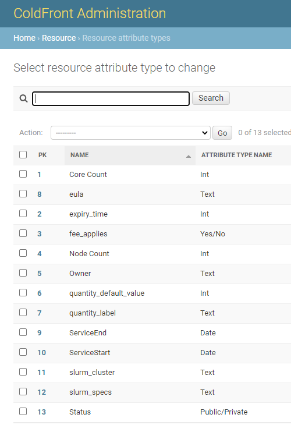The width and height of the screenshot is (291, 432).
Task: Click the NAME column sort arrow
Action: click(x=189, y=156)
